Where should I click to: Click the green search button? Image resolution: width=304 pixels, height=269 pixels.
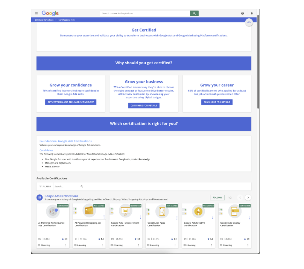point(194,13)
